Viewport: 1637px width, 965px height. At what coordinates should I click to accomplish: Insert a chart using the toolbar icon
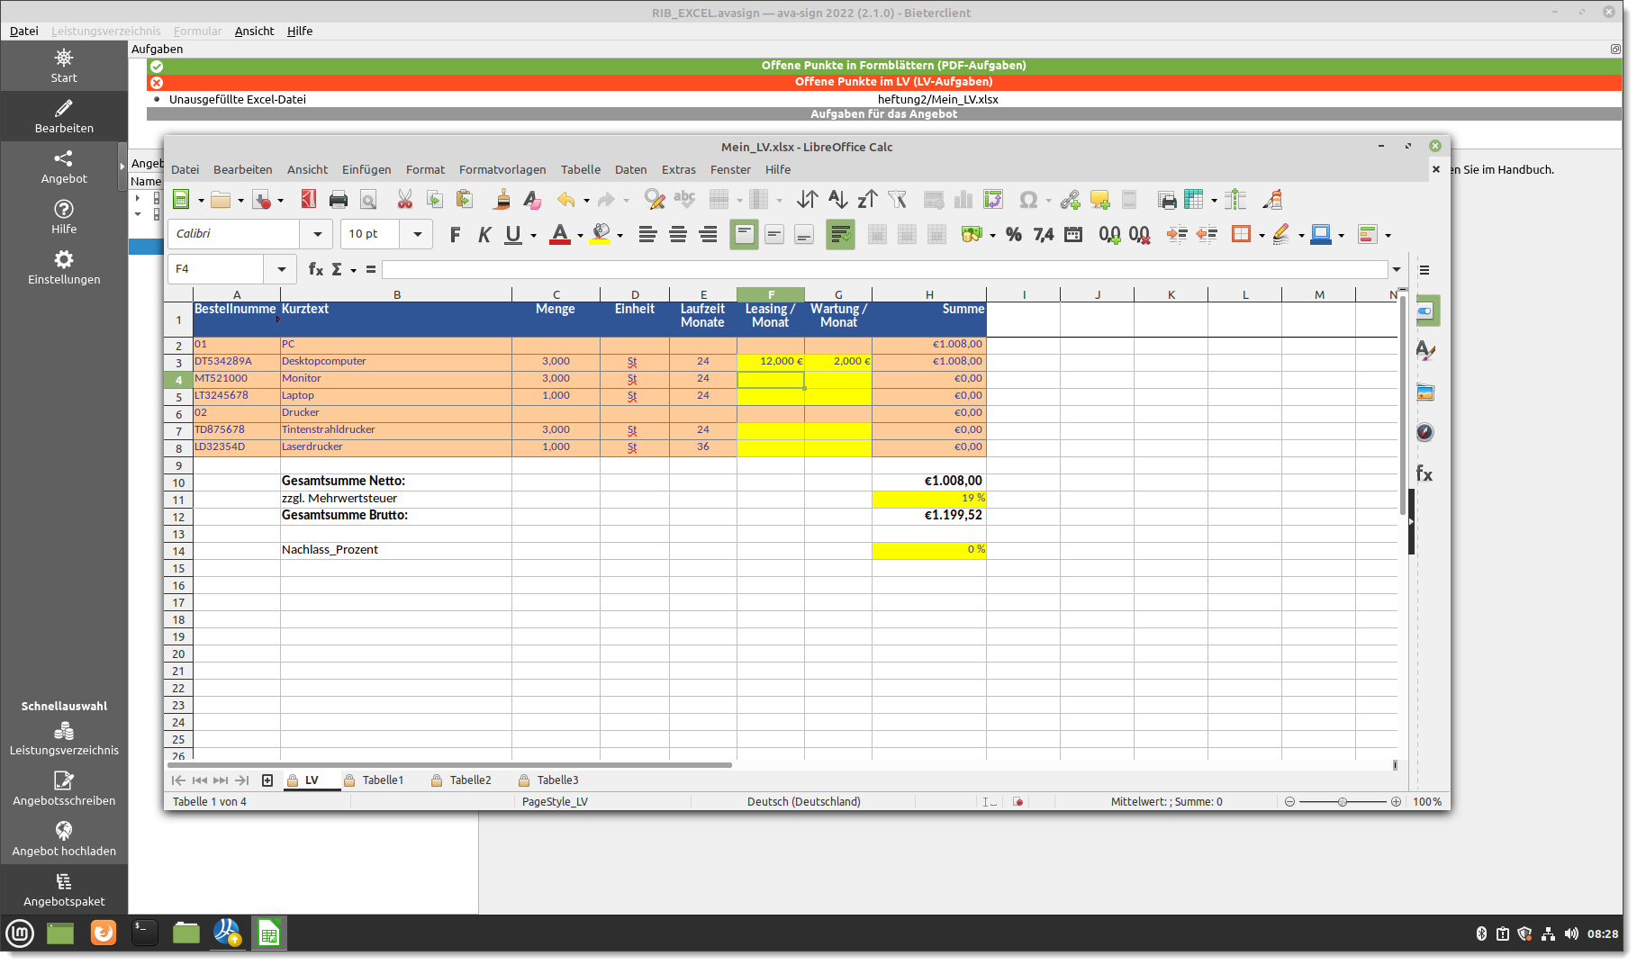[x=963, y=199]
